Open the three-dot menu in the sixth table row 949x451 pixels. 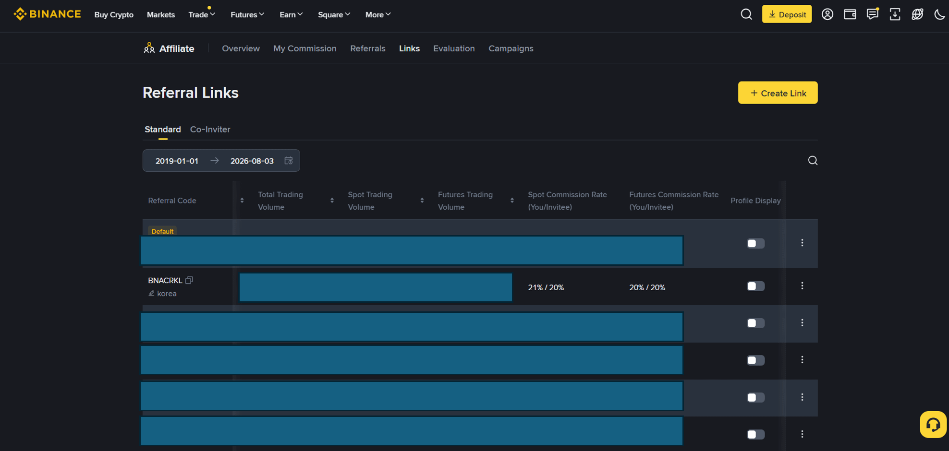(x=802, y=434)
